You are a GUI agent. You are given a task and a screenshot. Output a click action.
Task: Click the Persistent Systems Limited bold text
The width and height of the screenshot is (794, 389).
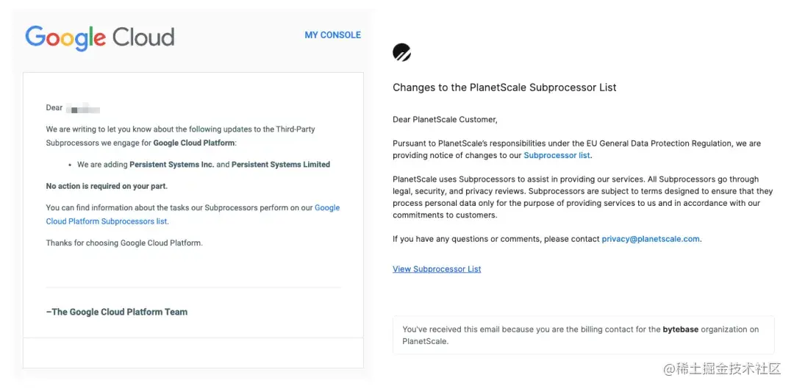click(281, 165)
